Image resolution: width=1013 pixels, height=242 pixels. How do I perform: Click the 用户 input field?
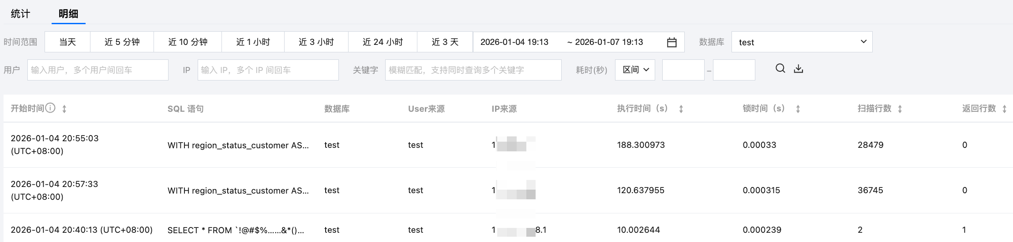98,70
